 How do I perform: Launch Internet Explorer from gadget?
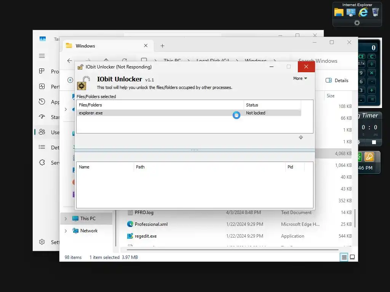[363, 12]
